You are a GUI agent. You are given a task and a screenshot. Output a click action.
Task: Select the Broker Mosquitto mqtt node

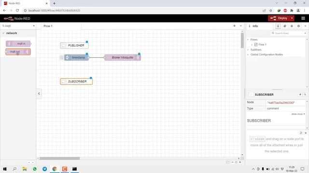(122, 58)
